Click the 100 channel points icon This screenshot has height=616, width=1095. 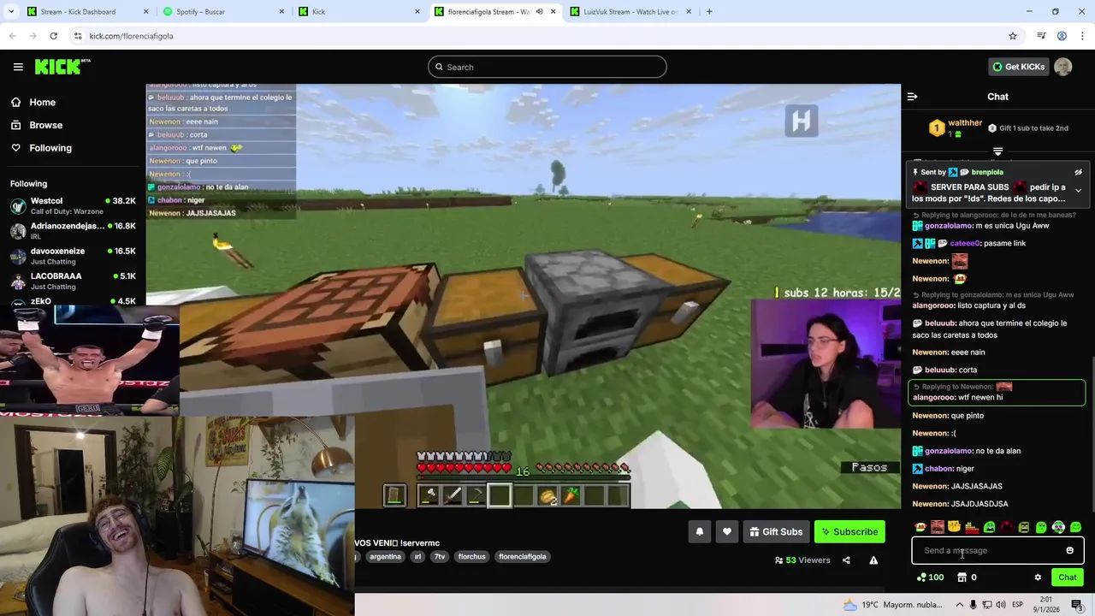click(929, 577)
